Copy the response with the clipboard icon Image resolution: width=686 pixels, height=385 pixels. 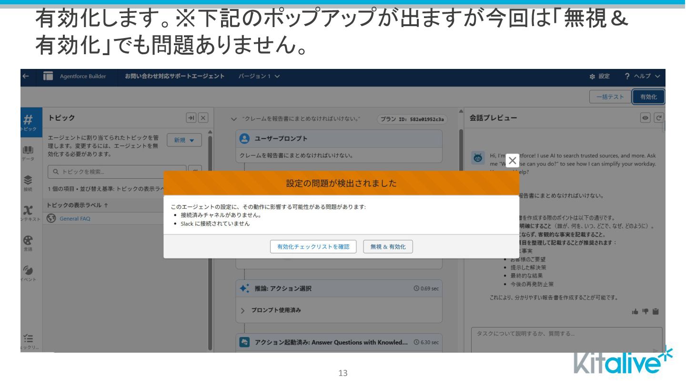pyautogui.click(x=656, y=311)
